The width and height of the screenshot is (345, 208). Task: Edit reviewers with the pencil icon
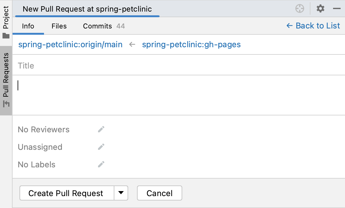point(101,129)
